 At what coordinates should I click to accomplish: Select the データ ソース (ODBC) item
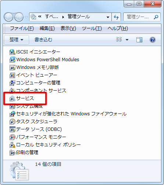[x=36, y=129]
